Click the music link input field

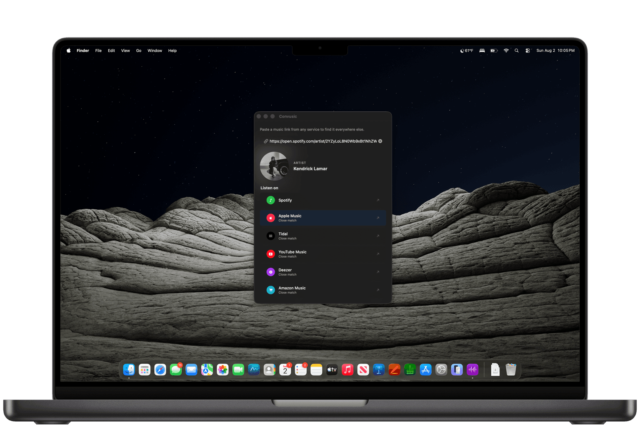(322, 141)
